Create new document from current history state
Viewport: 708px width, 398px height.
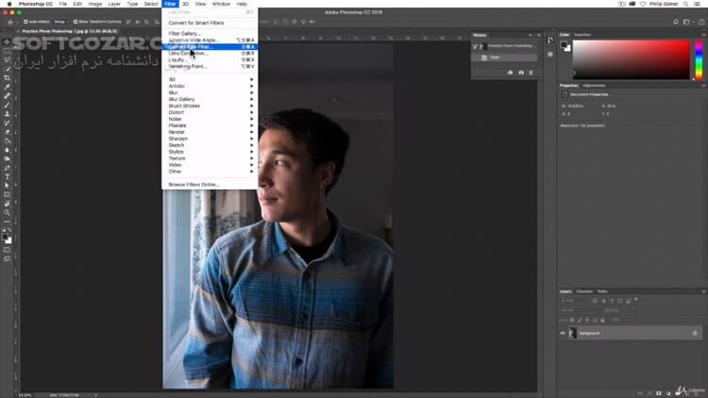(510, 73)
